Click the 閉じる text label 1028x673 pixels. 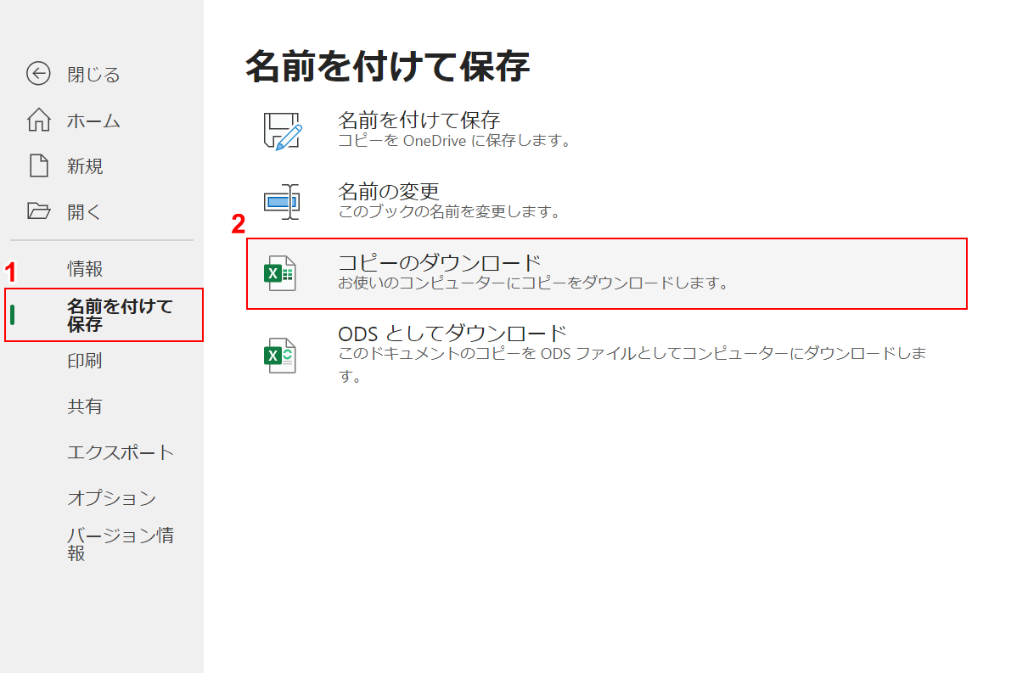(x=93, y=75)
